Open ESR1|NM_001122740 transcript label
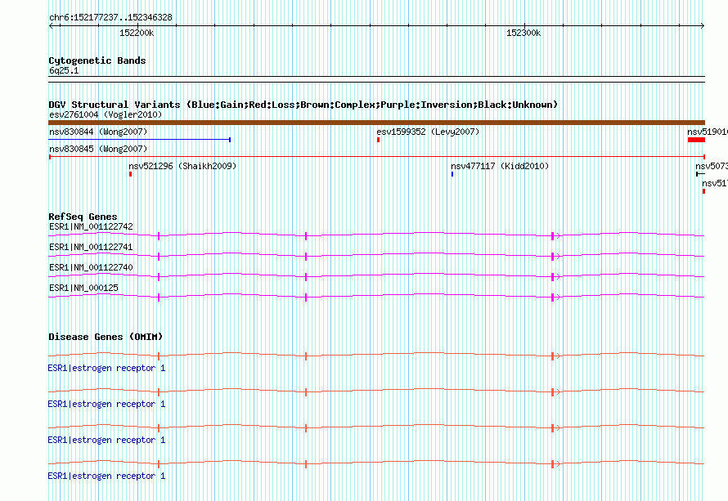728x501 pixels. (x=91, y=268)
